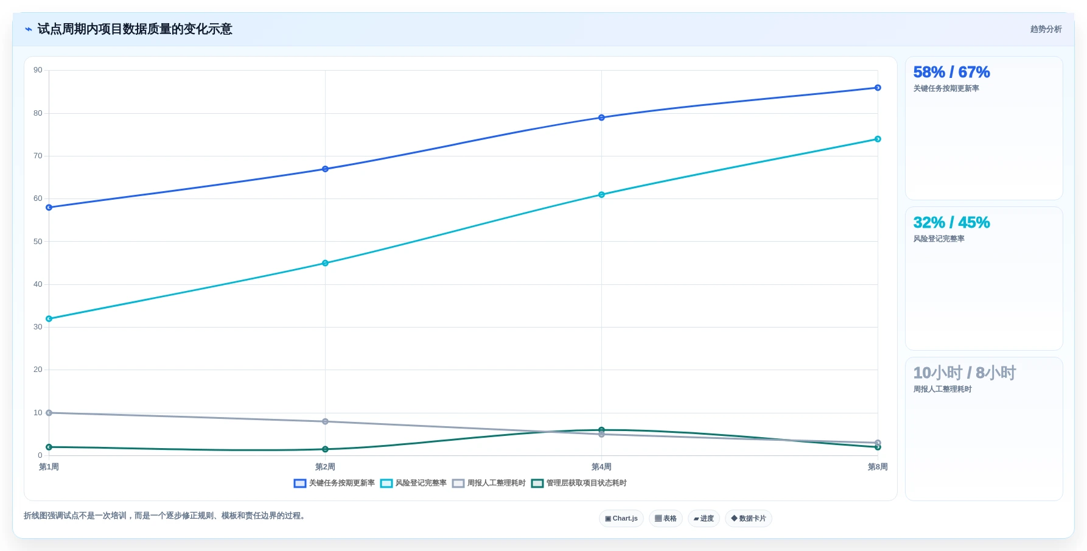
Task: Click blue line data point at 第2周
Action: point(325,169)
